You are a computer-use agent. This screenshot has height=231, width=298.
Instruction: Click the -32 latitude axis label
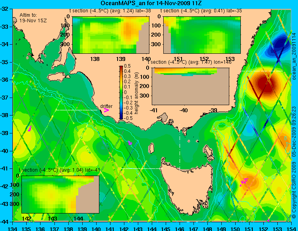click(4, 9)
